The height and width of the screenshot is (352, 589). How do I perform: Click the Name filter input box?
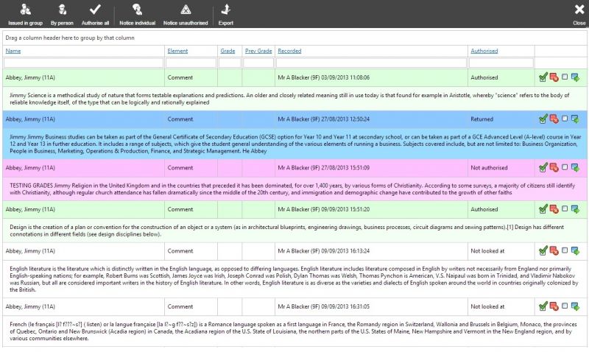83,63
